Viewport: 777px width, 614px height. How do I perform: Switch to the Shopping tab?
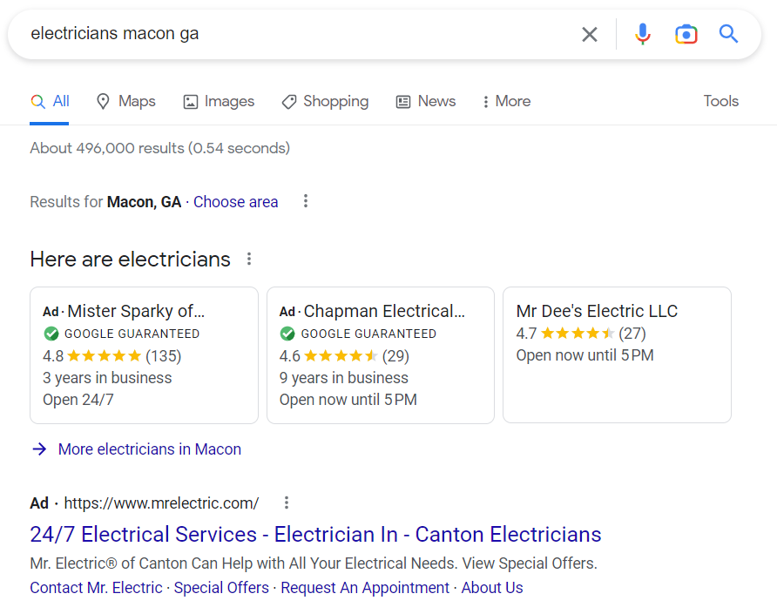(325, 101)
